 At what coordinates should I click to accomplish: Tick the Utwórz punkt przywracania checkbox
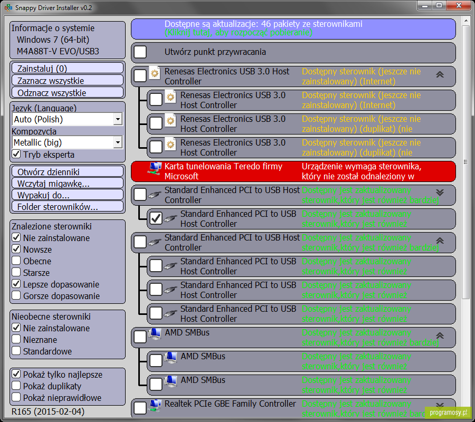(x=140, y=52)
